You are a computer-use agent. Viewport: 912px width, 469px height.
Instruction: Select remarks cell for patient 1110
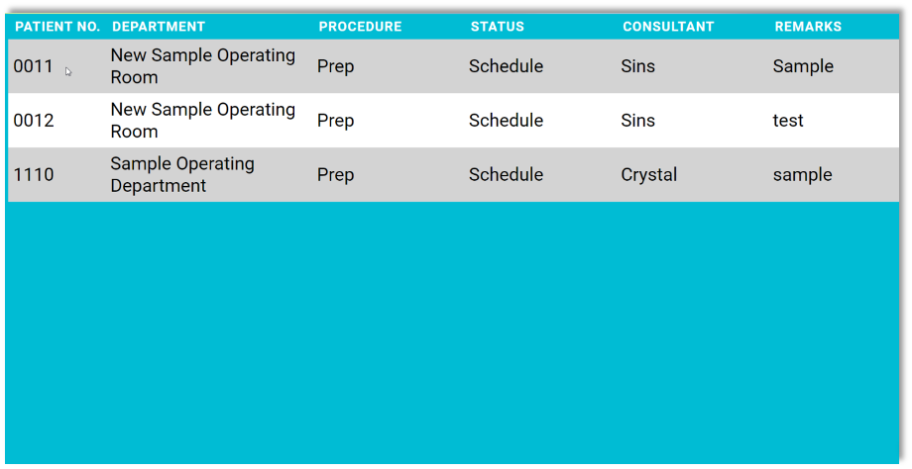(x=802, y=175)
